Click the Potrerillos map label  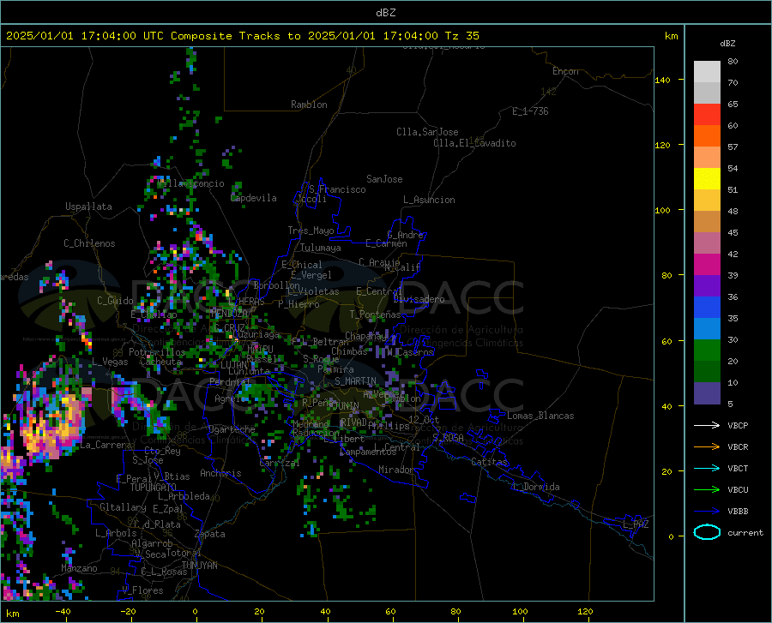tap(157, 352)
